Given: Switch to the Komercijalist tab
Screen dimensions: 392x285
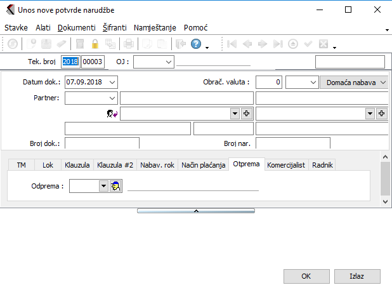Looking at the screenshot, I should click(287, 165).
